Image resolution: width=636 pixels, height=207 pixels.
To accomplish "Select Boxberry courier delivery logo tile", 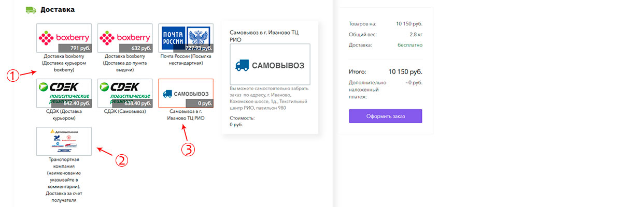I will 64,38.
